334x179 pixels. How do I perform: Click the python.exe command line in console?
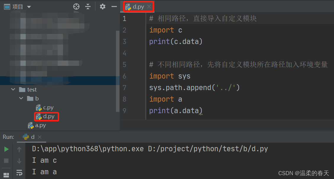[x=150, y=149]
